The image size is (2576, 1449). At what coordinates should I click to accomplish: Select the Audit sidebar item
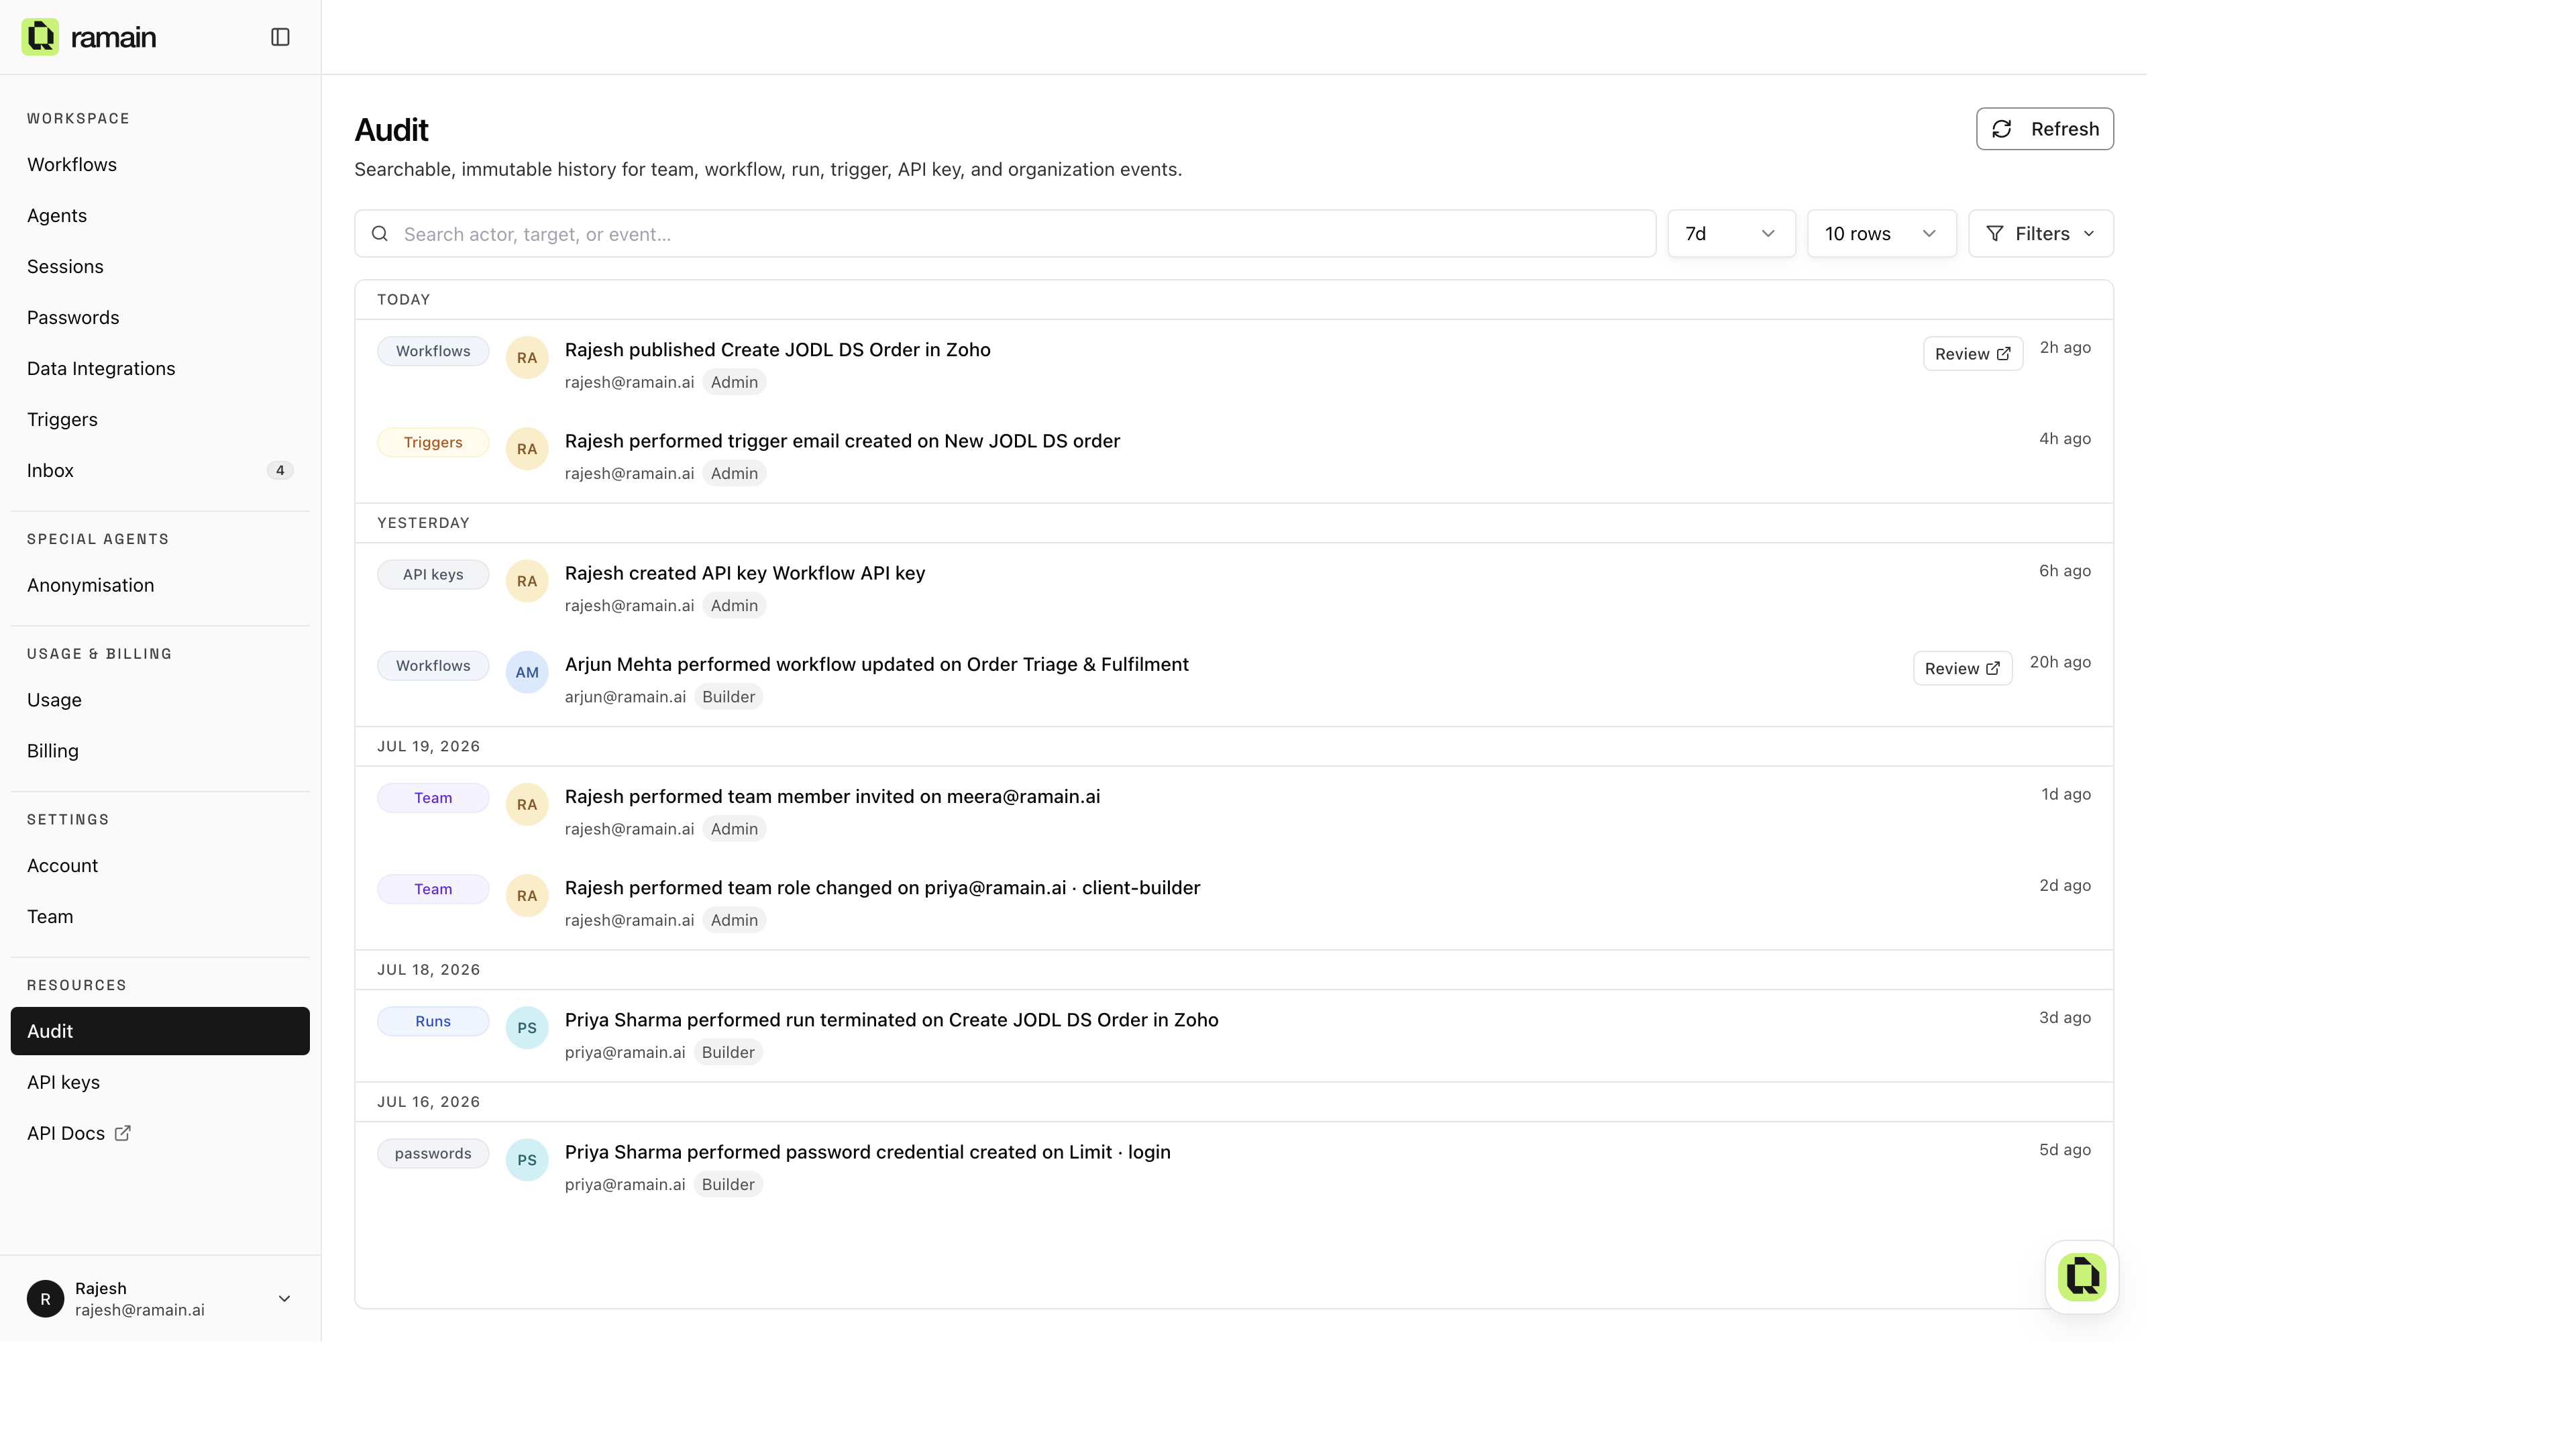pyautogui.click(x=160, y=1031)
